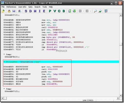
Task: Select the StringRes "evaluation copy" highlighted line
Action: 61,62
